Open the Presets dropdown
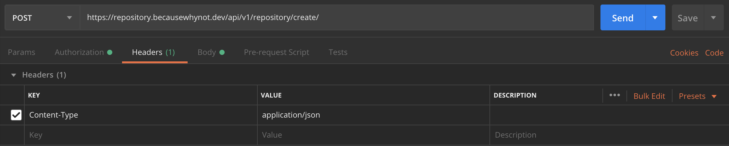This screenshot has width=729, height=146. click(698, 96)
